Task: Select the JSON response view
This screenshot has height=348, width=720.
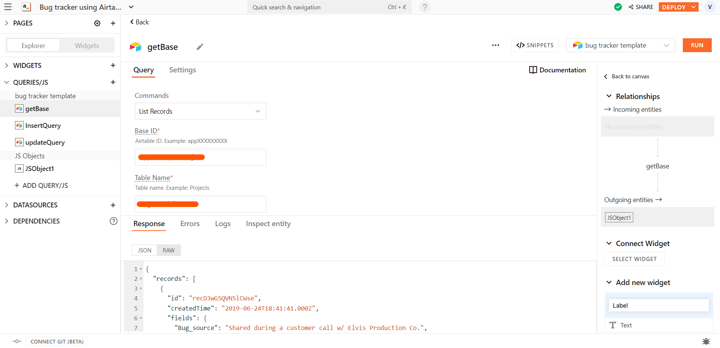Action: (145, 250)
